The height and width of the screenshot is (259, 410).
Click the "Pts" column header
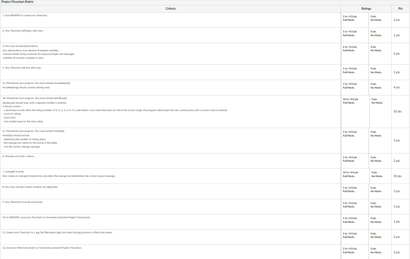(x=400, y=9)
